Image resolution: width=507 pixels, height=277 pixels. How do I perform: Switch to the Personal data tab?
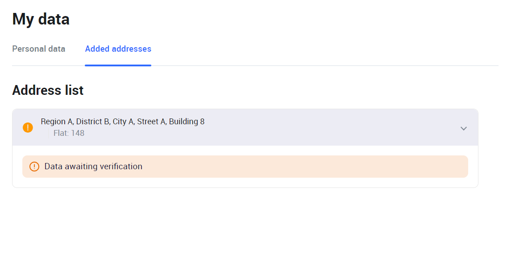click(x=38, y=49)
